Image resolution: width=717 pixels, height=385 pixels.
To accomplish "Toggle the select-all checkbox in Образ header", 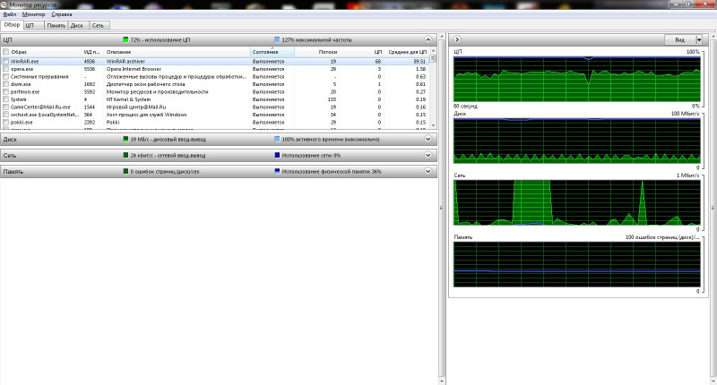I will 6,53.
